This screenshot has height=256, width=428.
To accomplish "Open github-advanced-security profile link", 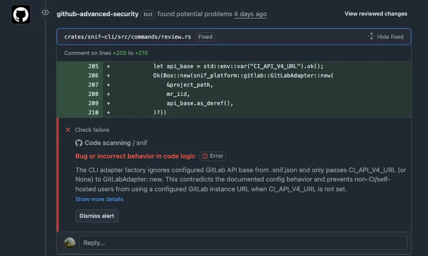I will pyautogui.click(x=97, y=14).
